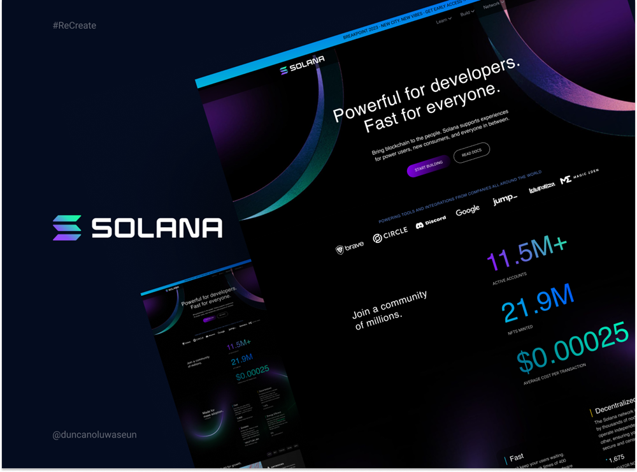Select the Lollapalooza logo
The height and width of the screenshot is (472, 637).
pyautogui.click(x=541, y=187)
